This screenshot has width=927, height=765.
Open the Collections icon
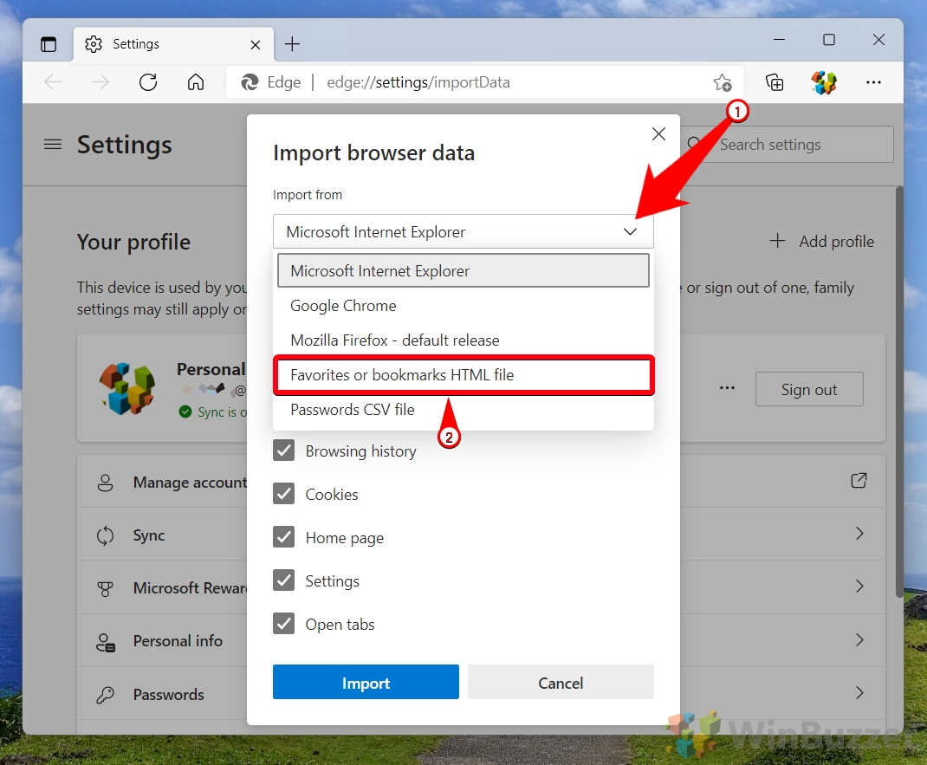775,82
